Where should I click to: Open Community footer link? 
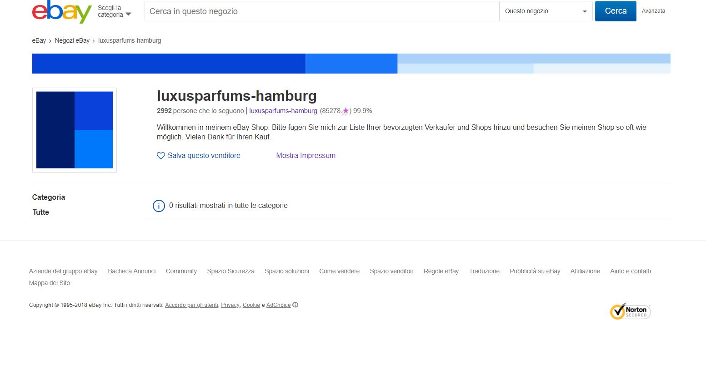[x=181, y=271]
